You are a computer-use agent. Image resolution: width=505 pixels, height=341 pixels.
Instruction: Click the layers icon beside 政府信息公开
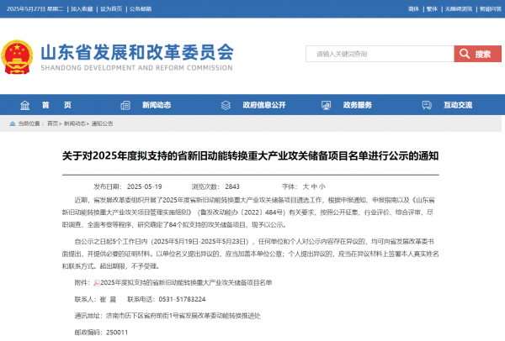[x=226, y=105]
